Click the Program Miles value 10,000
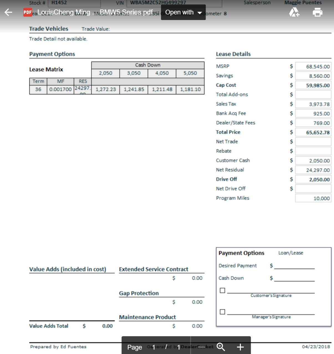Screen dimensions: 334x354 point(313,199)
